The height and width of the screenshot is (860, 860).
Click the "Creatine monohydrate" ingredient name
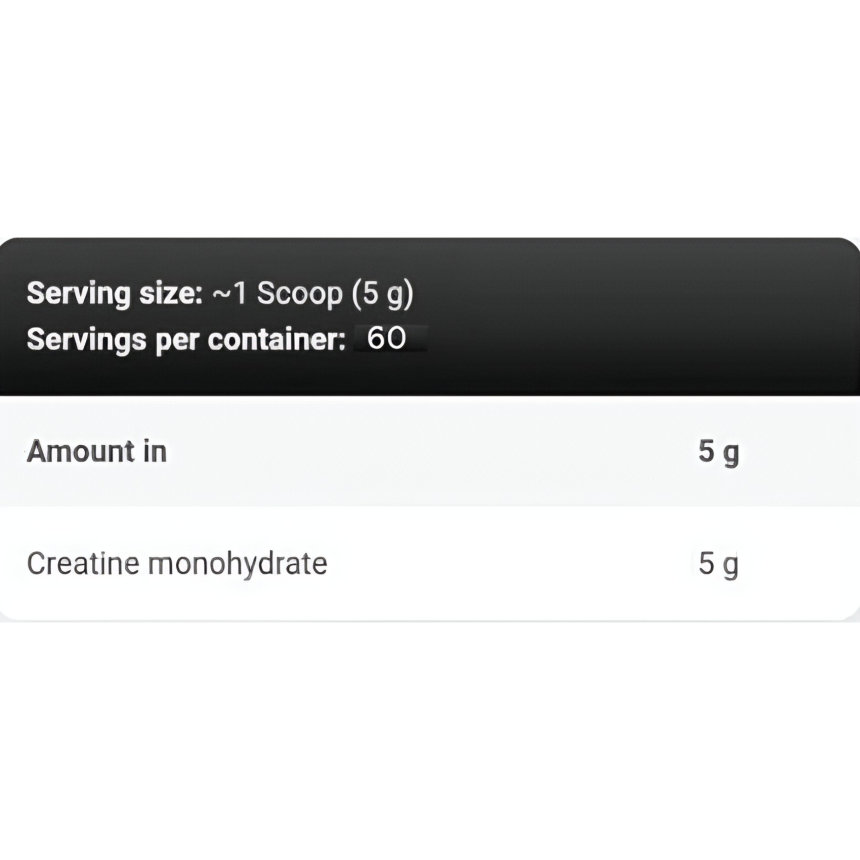coord(177,564)
